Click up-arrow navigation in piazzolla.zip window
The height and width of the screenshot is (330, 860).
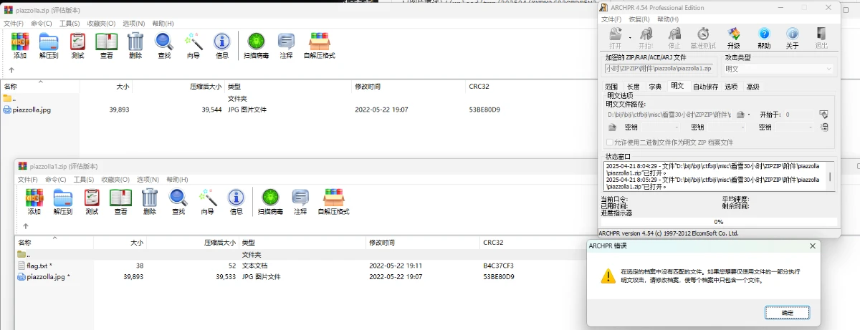[11, 70]
